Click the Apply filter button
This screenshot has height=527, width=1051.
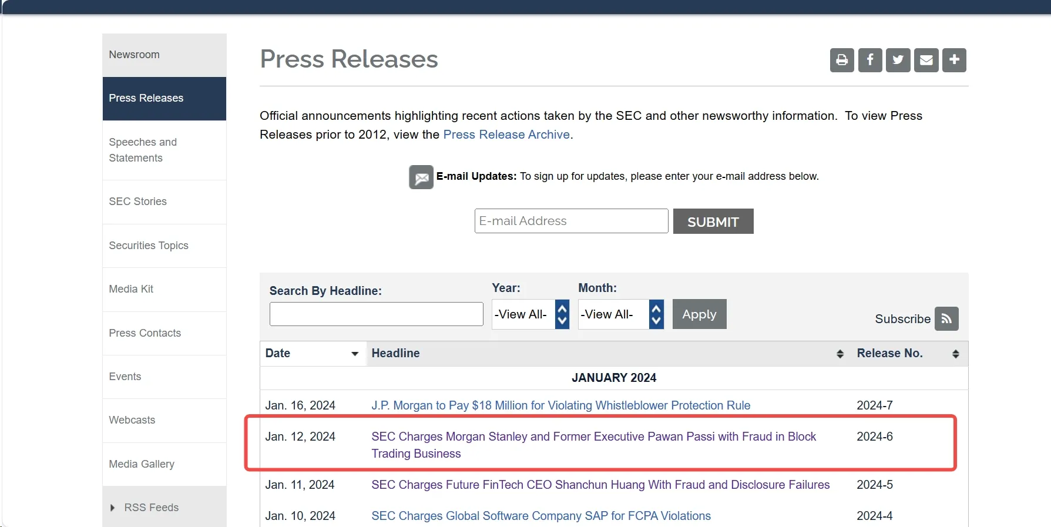(699, 314)
